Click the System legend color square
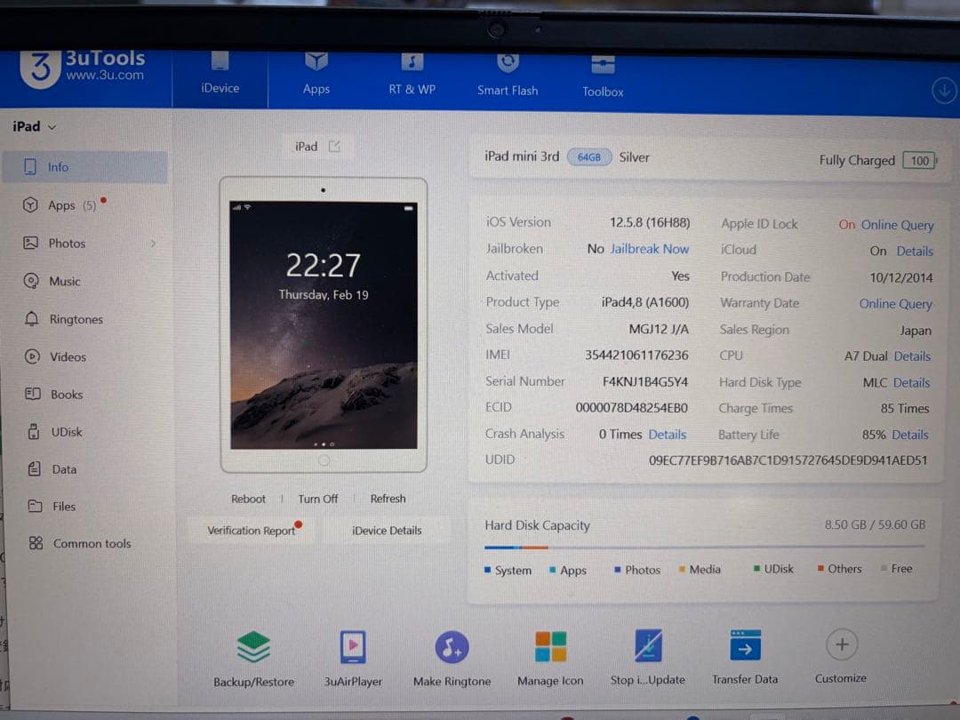This screenshot has height=720, width=960. [487, 570]
